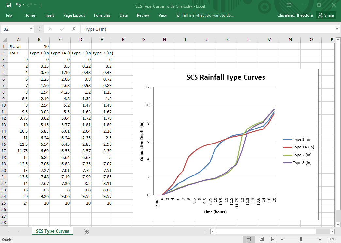Select column F header
The width and height of the screenshot is (341, 243).
coord(123,40)
